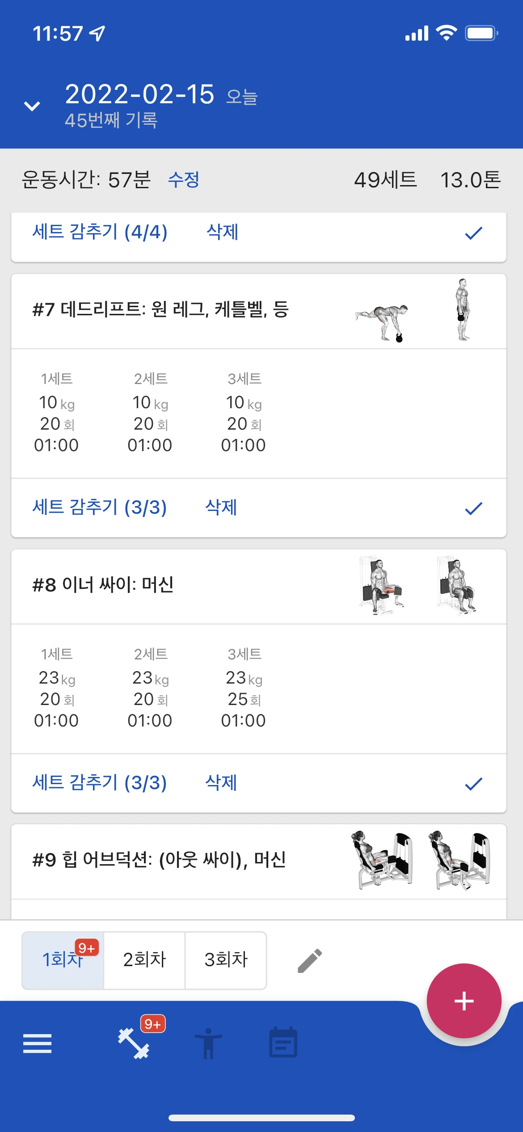Collapse sets with 세트 감추기 (4/4)
This screenshot has width=523, height=1132.
100,232
